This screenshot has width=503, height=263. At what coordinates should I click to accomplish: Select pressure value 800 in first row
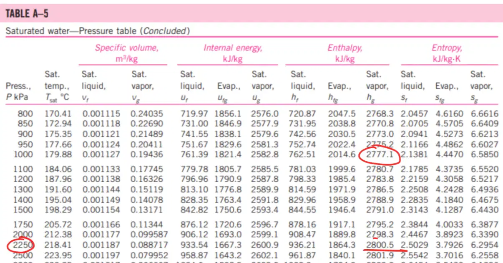click(x=25, y=114)
